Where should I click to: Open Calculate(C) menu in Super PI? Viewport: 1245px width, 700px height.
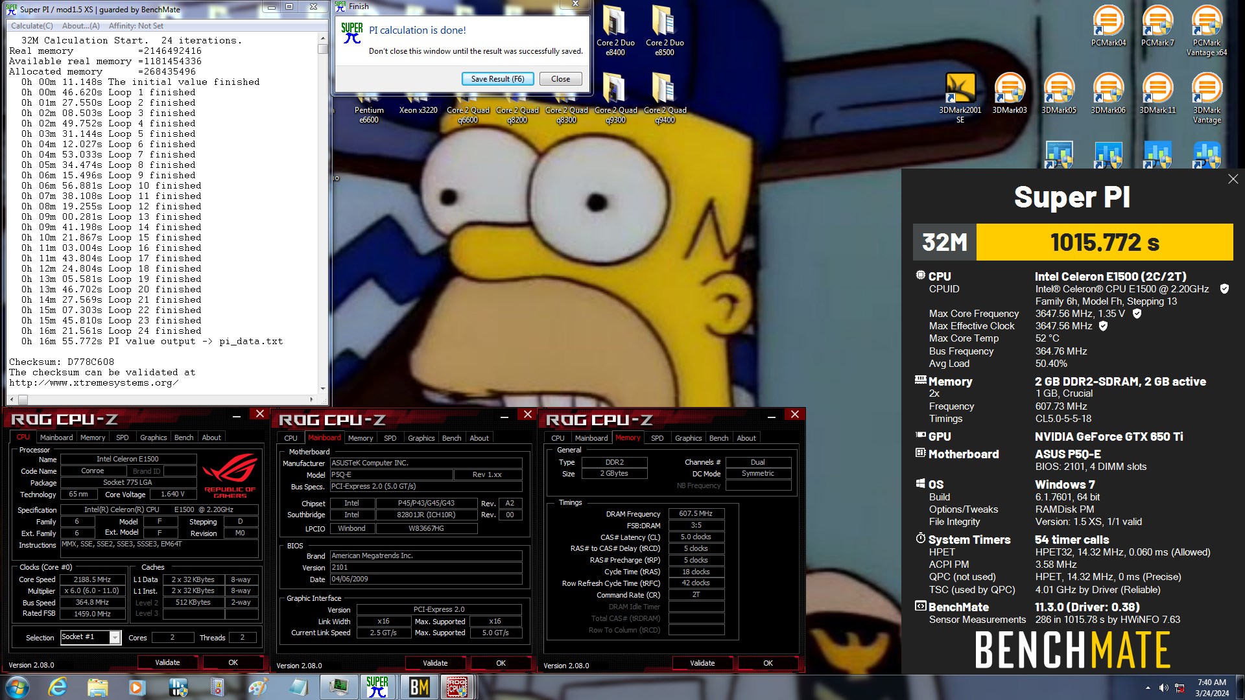point(32,26)
